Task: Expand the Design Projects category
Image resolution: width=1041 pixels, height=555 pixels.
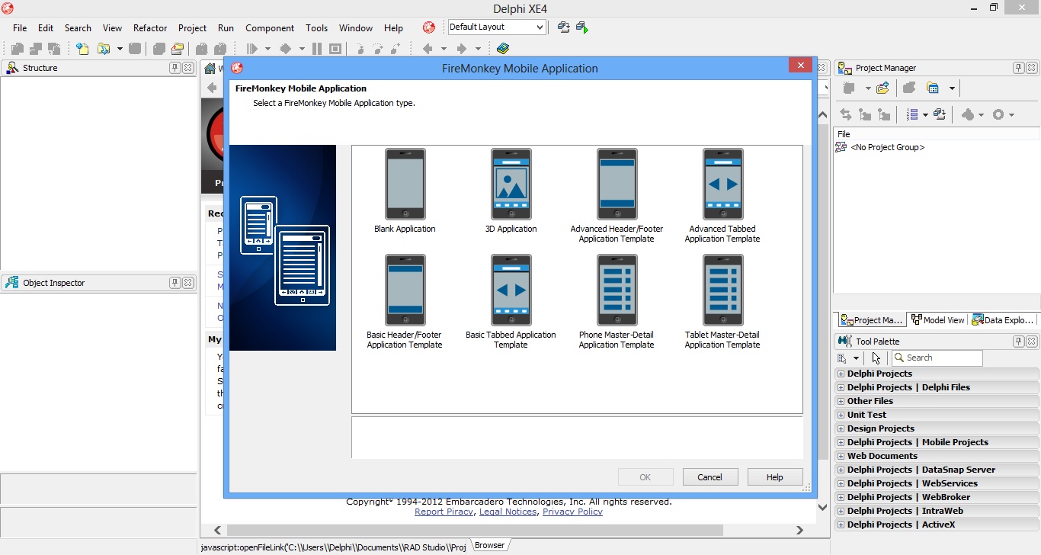Action: click(841, 428)
